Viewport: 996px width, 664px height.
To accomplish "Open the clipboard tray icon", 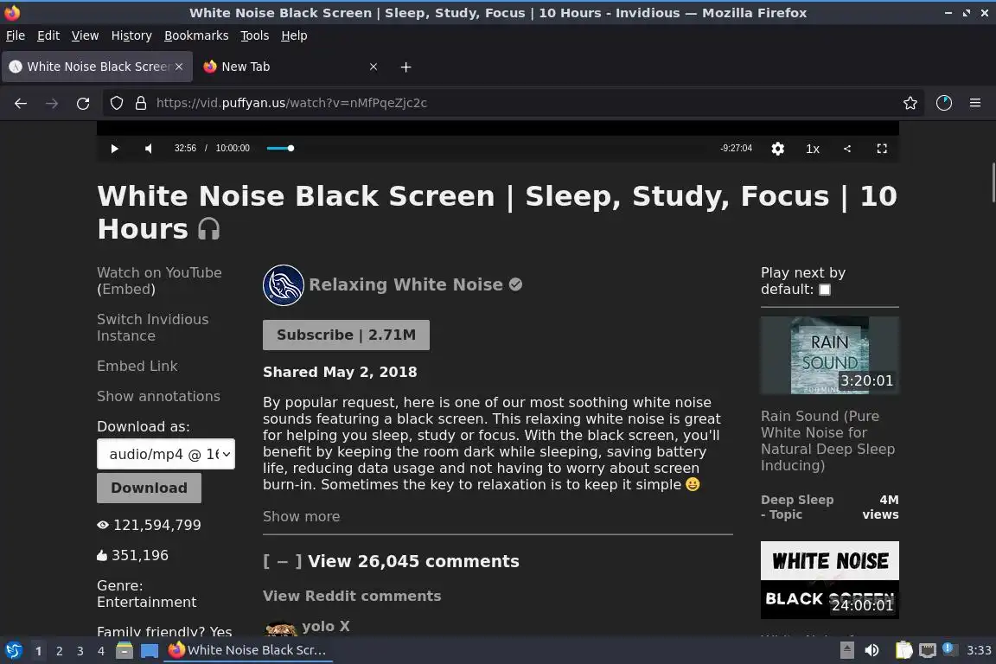I will (x=903, y=650).
